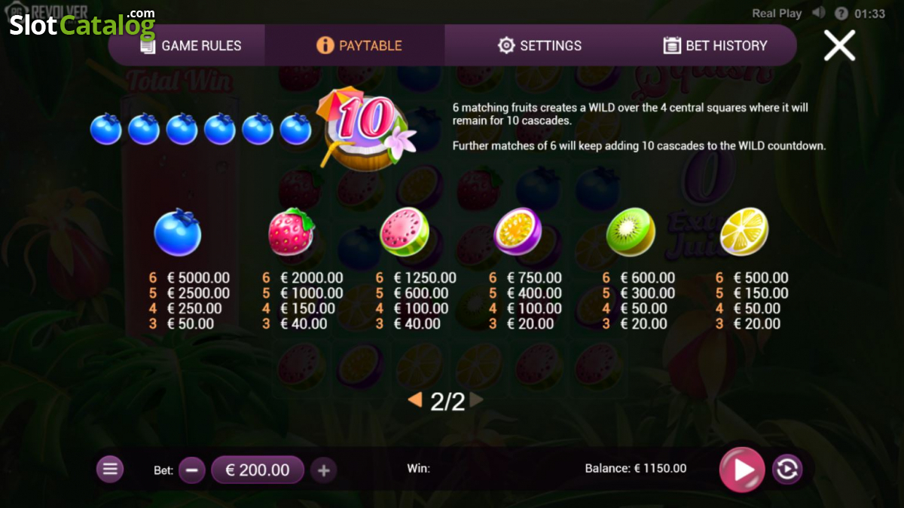Open the Settings tab
The image size is (904, 508).
pos(539,45)
